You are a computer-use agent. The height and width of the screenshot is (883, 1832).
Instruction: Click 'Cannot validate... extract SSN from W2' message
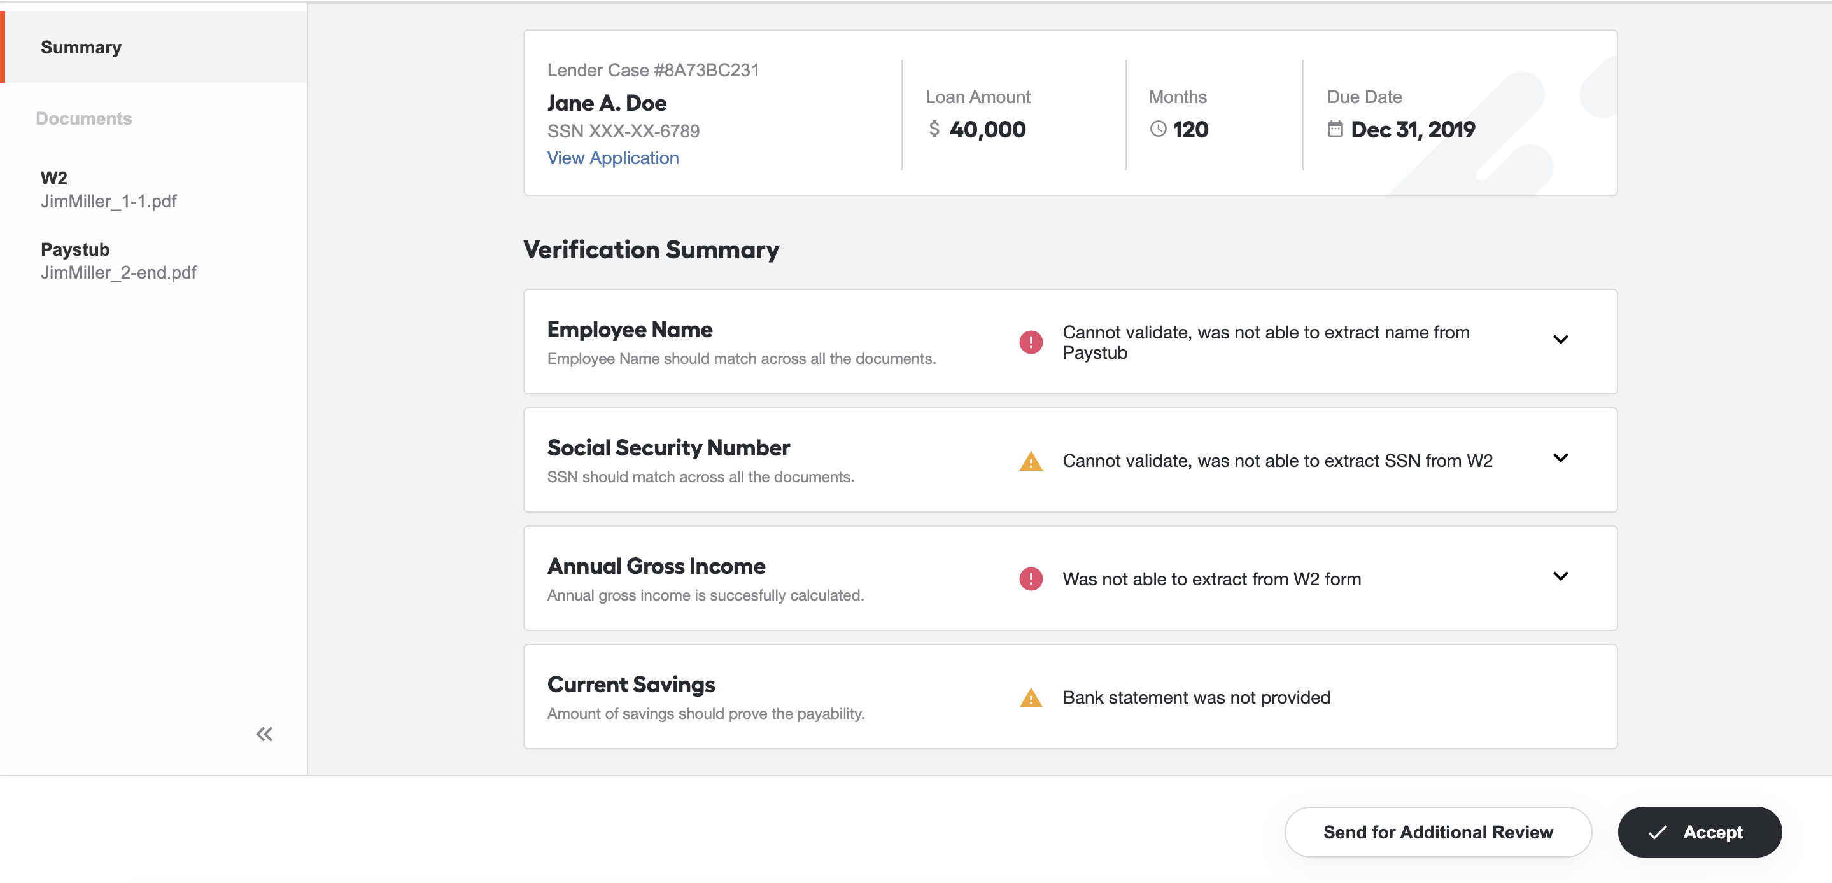(1278, 461)
